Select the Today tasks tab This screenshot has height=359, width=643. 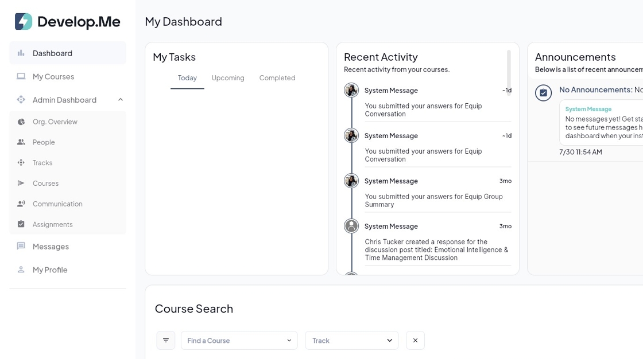tap(187, 78)
